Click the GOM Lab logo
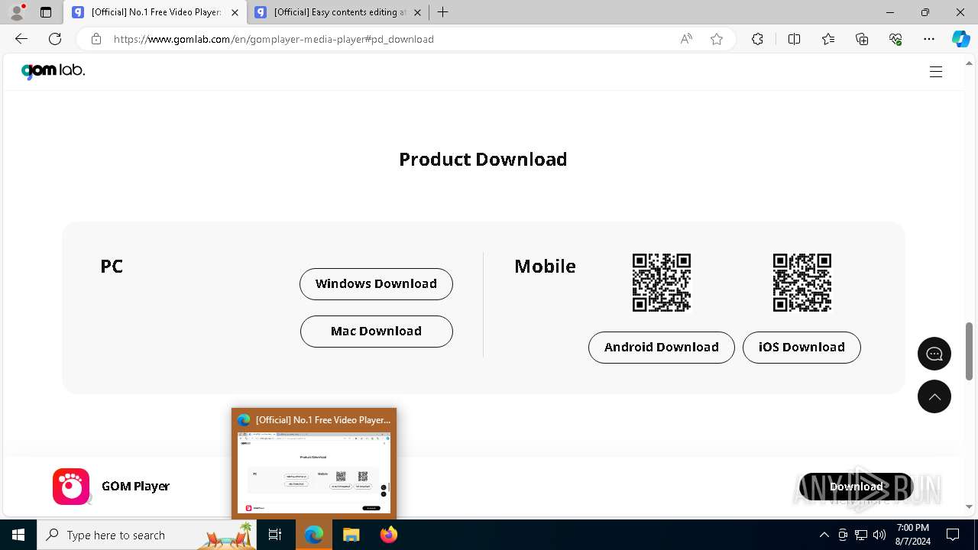978x550 pixels. tap(53, 71)
